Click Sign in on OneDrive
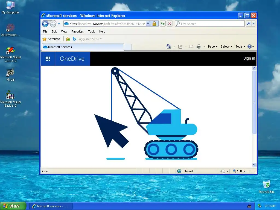 (249, 59)
